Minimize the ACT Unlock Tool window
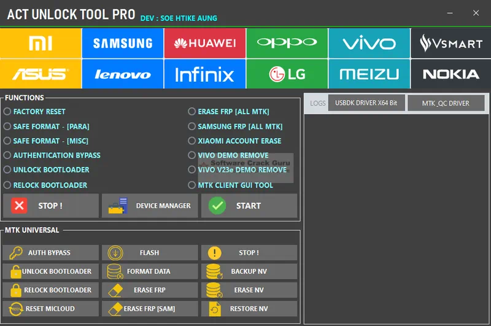Screen dimensions: 491x326 coord(450,13)
